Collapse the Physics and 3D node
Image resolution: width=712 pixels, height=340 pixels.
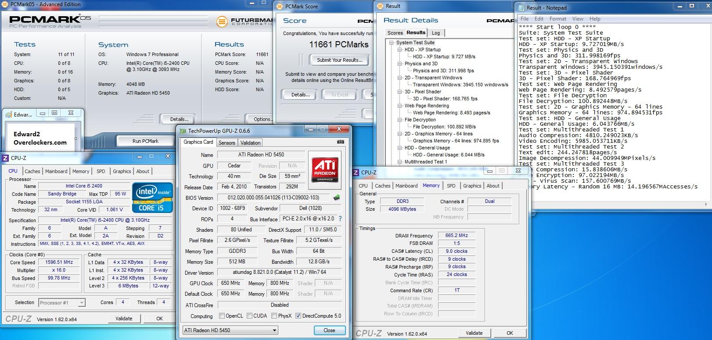pos(399,64)
